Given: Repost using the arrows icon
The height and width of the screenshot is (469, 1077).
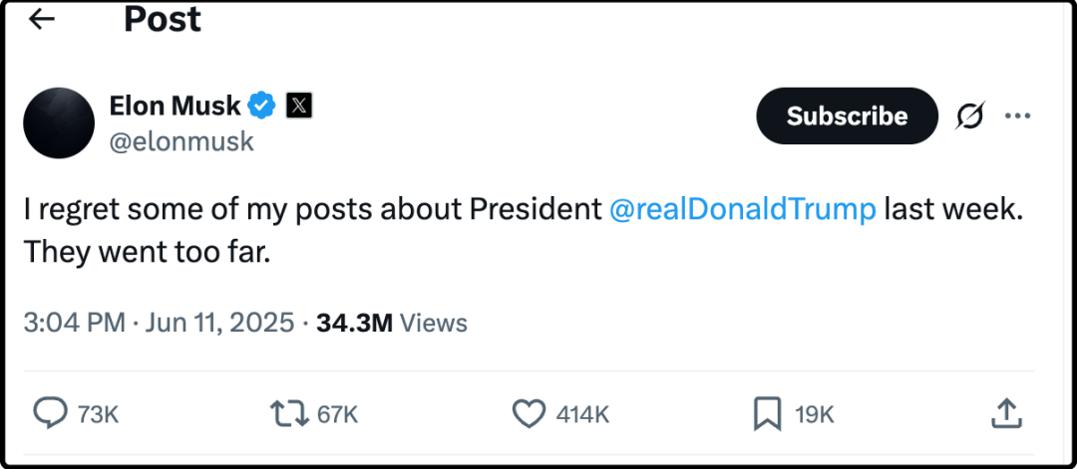Looking at the screenshot, I should point(289,413).
